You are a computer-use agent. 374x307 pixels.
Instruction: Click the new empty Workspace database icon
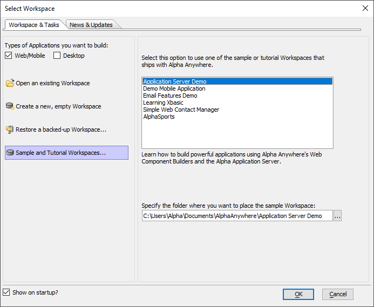[10, 106]
